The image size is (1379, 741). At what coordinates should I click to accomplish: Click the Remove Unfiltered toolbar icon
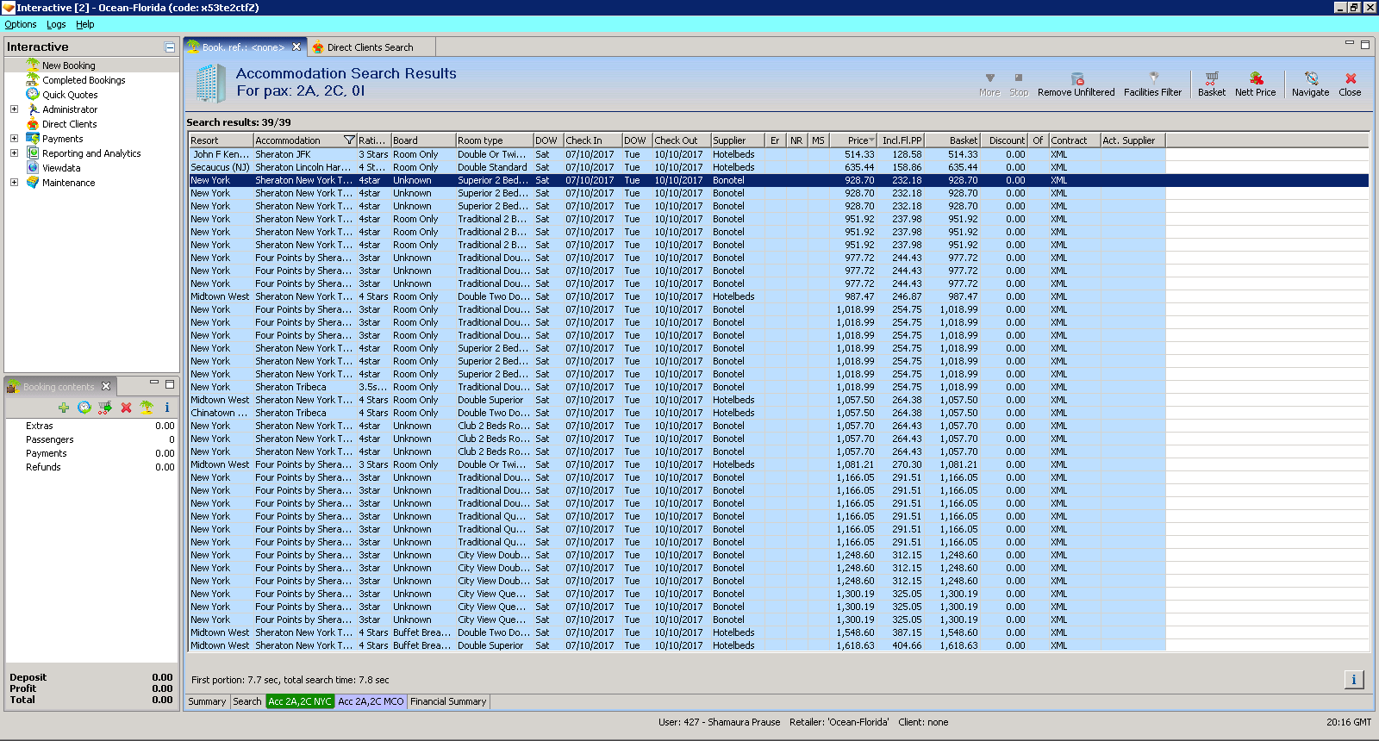[x=1076, y=79]
